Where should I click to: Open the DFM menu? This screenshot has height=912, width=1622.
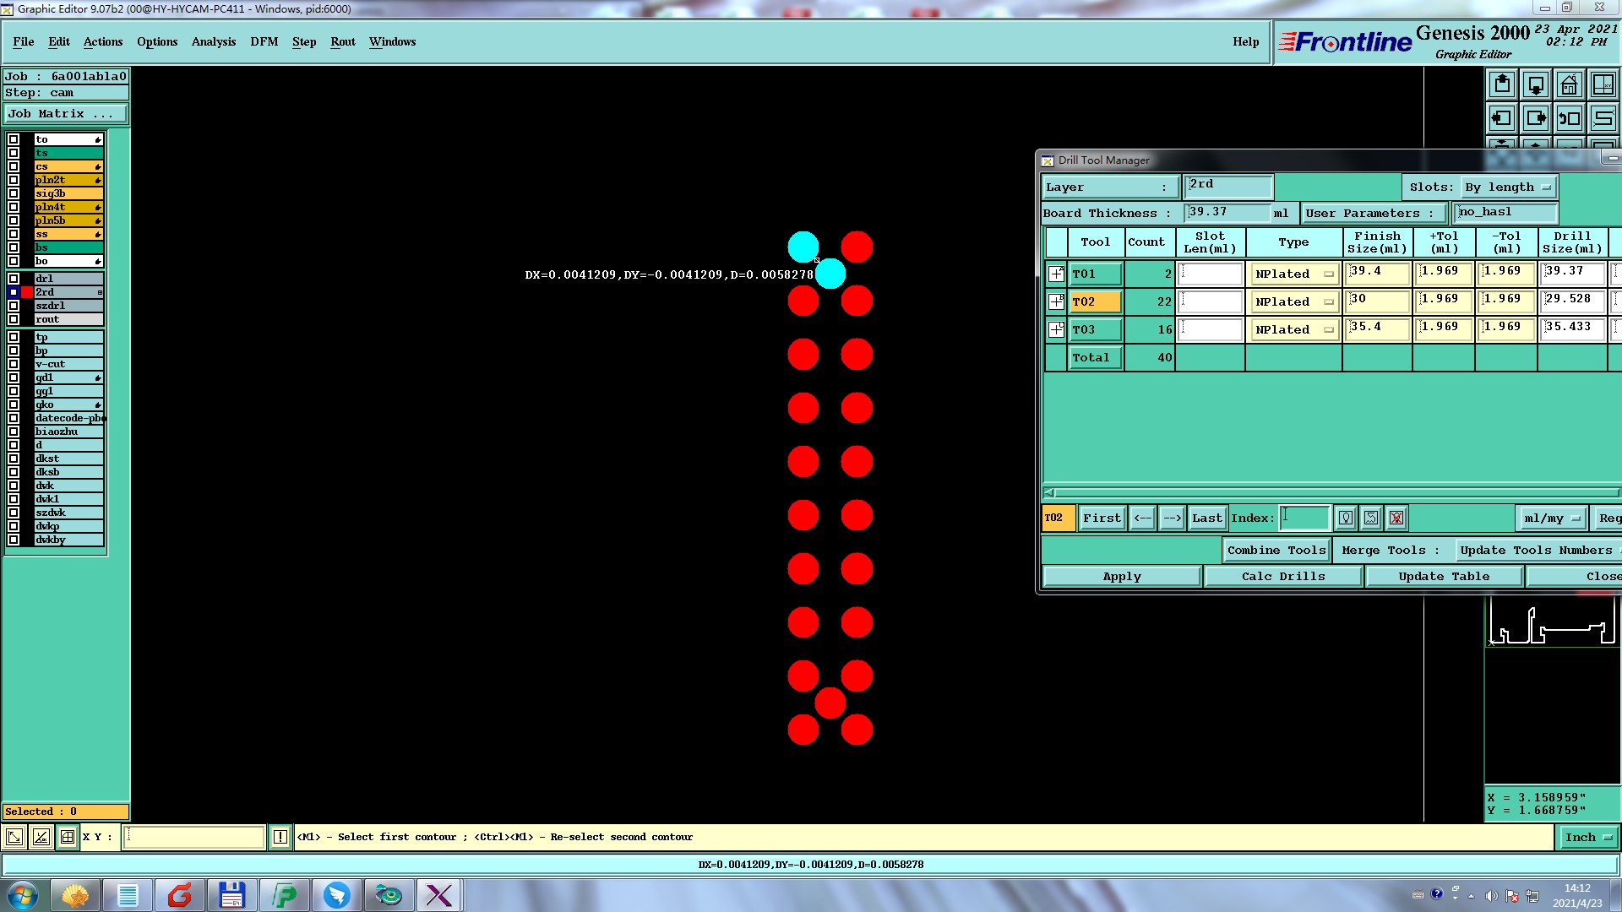click(264, 41)
